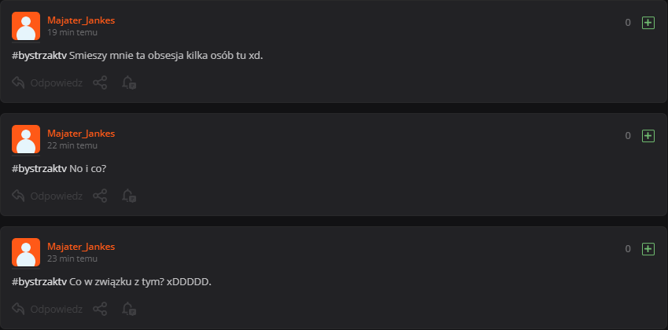Viewport: 668px width, 330px height.
Task: Open the author username on the 23 min comment
Action: (80, 246)
